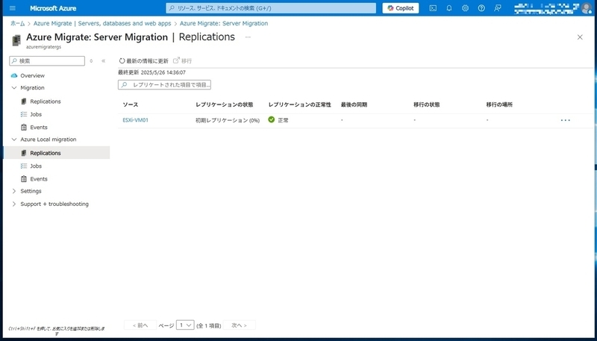This screenshot has height=341, width=597.
Task: Open the more options ellipsis beside title
Action: click(248, 37)
